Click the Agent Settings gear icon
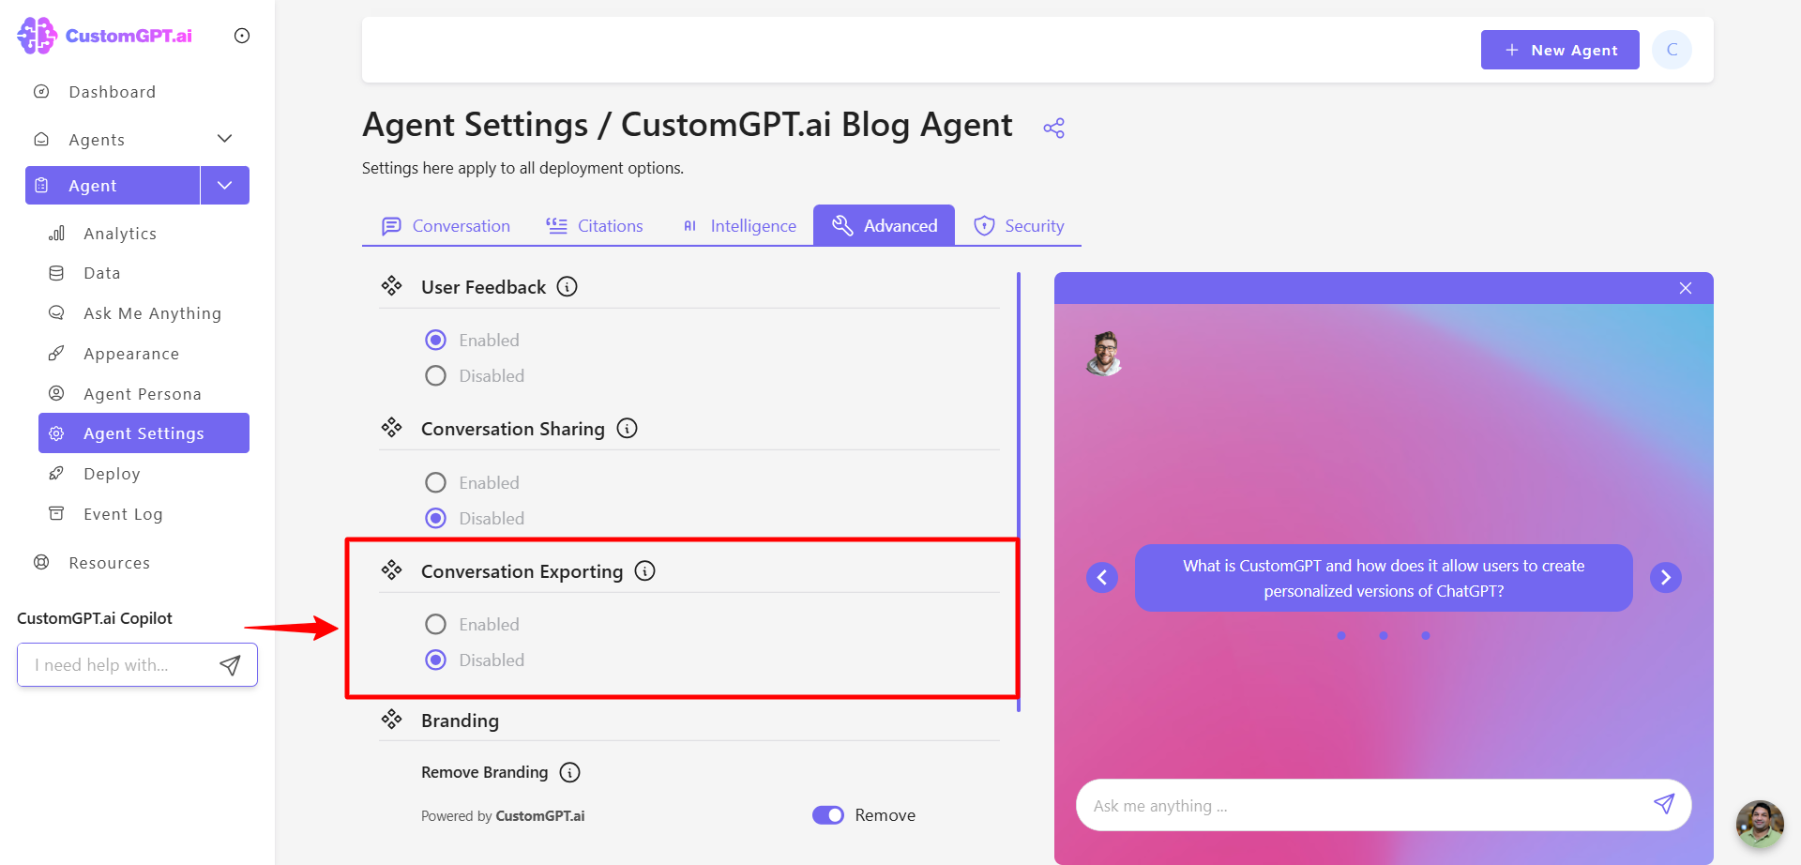The image size is (1801, 865). 56,433
